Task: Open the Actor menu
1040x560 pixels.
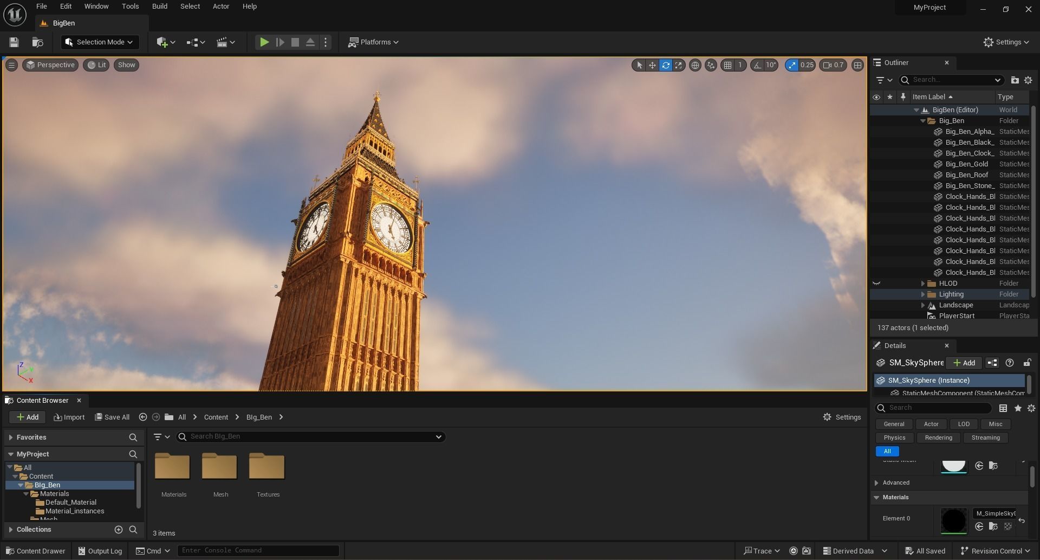Action: click(x=221, y=7)
